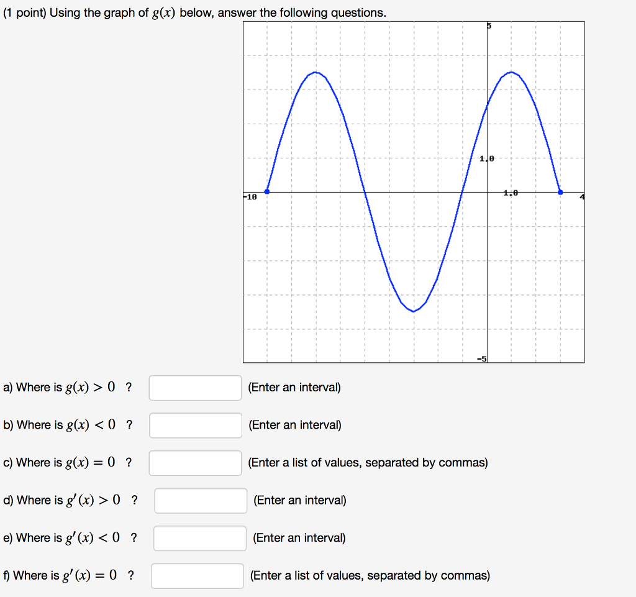The width and height of the screenshot is (636, 597).
Task: Click the answer box for g(x) > 0
Action: coord(195,388)
